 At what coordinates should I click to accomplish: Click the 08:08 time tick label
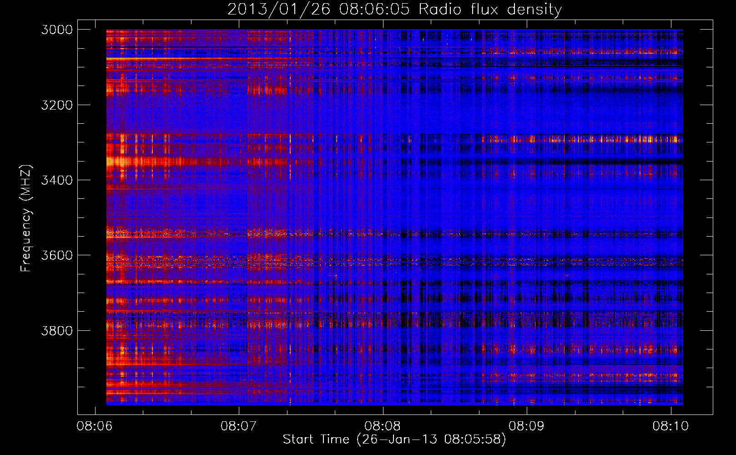pyautogui.click(x=383, y=426)
